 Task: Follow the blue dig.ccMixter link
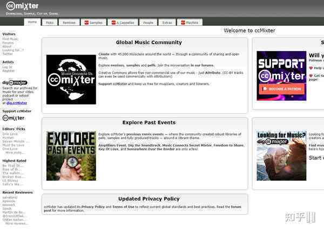pos(17,103)
